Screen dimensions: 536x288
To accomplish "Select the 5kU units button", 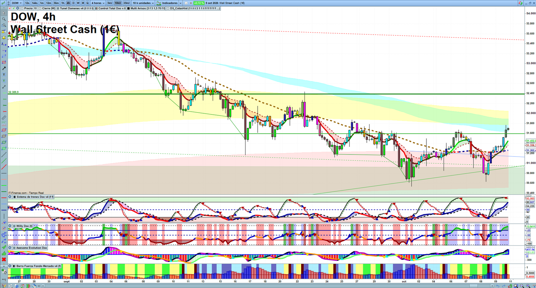I will pyautogui.click(x=110, y=3).
